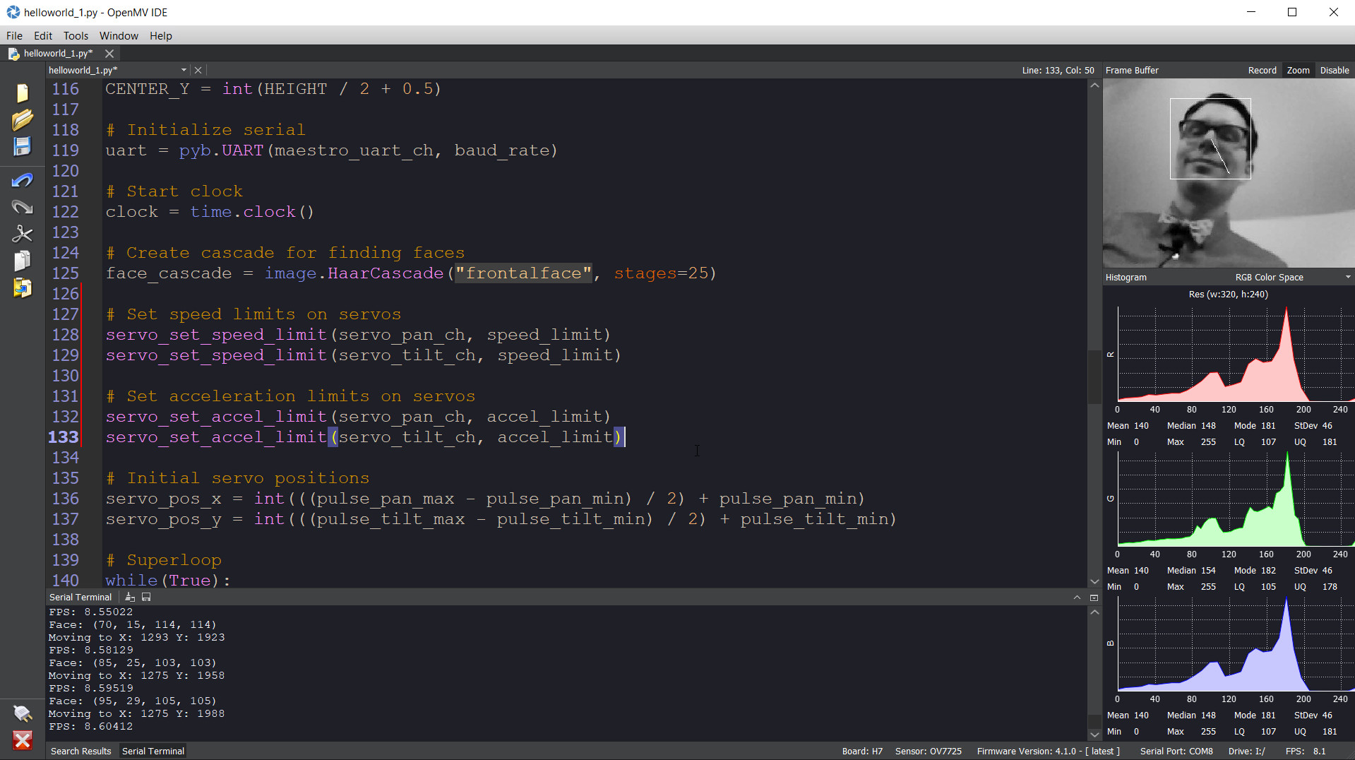Disable the Frame Buffer preview
The width and height of the screenshot is (1355, 760).
click(x=1333, y=70)
